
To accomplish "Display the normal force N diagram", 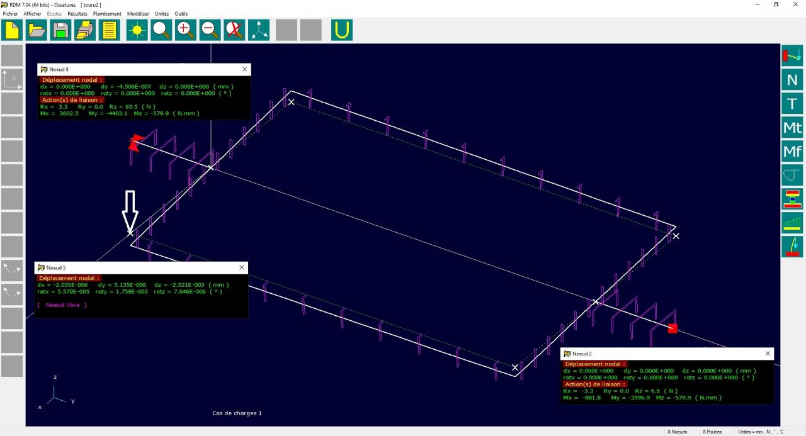I will (792, 80).
